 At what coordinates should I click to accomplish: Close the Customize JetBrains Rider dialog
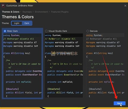point(125,6)
